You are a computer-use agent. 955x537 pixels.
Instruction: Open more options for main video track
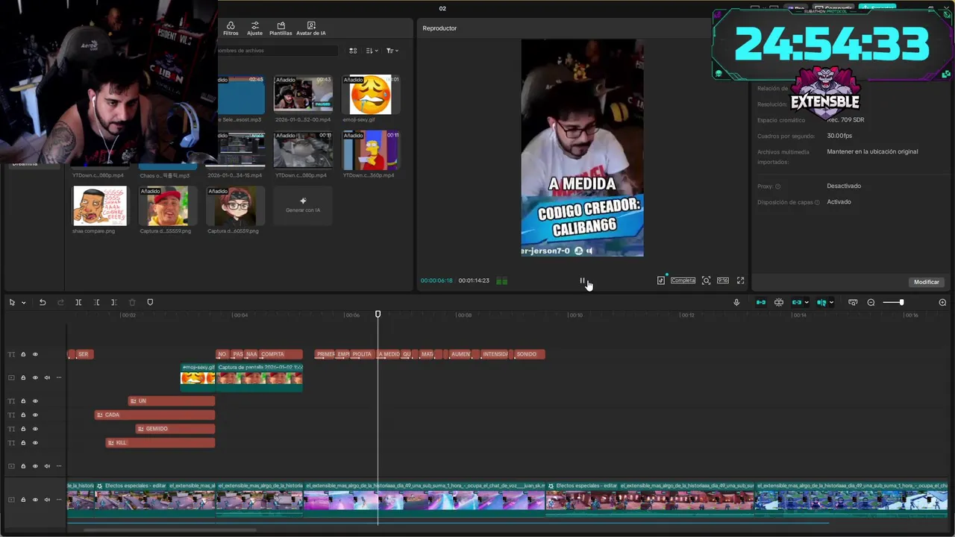tap(59, 500)
